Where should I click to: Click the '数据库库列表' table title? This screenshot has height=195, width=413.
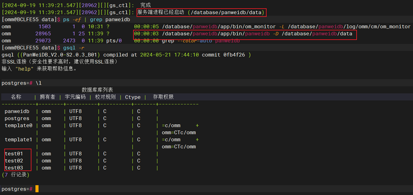[x=97, y=90]
